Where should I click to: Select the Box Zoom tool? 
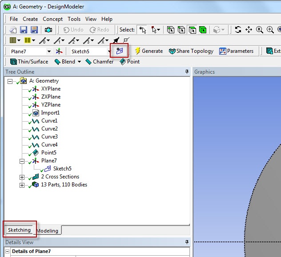[270, 30]
